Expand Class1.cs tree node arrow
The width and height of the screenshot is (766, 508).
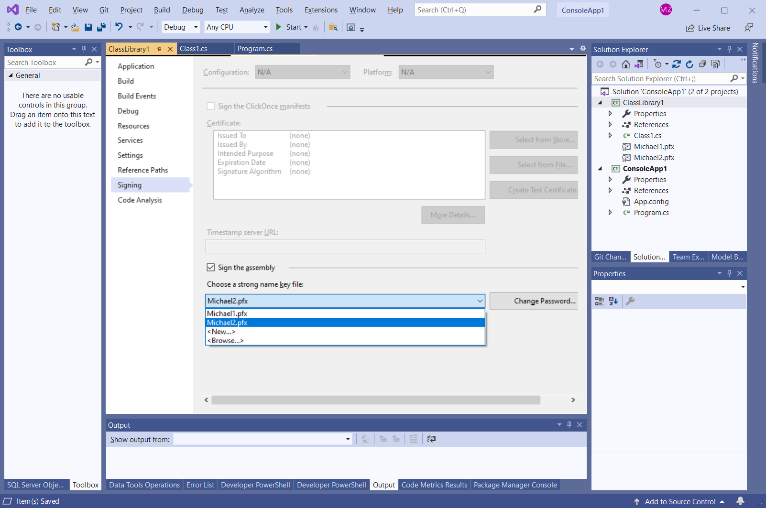(x=610, y=136)
